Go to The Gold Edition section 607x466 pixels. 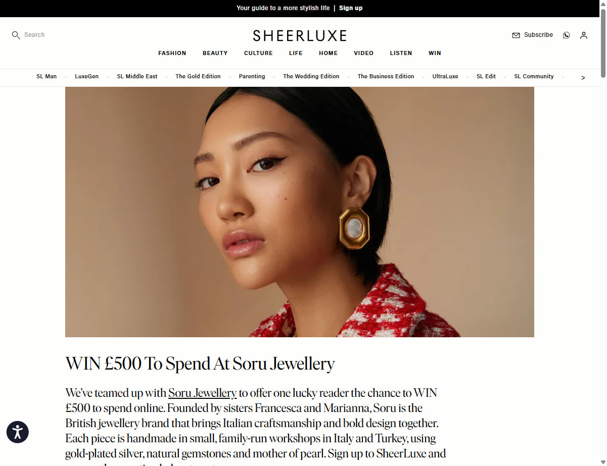(198, 76)
